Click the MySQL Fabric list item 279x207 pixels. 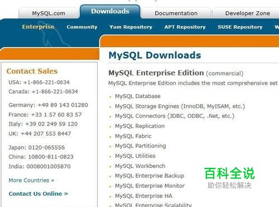coord(133,136)
